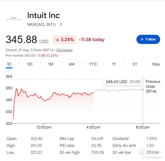This screenshot has width=165, height=161.
Task: Select the 1Y chart range
Action: point(114,64)
